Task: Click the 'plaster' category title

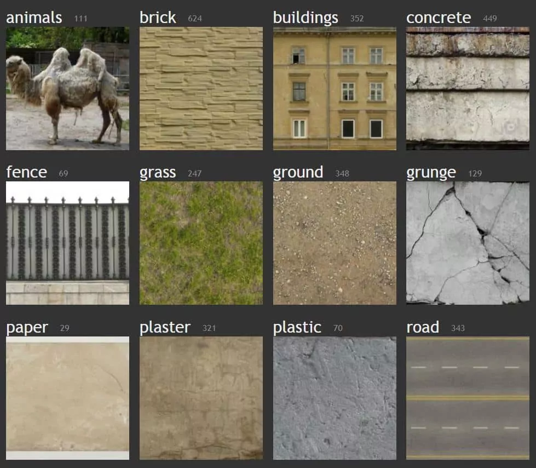Action: point(165,328)
